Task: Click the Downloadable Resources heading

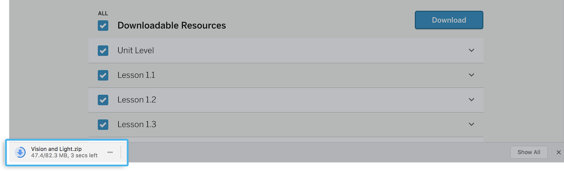Action: (x=172, y=25)
